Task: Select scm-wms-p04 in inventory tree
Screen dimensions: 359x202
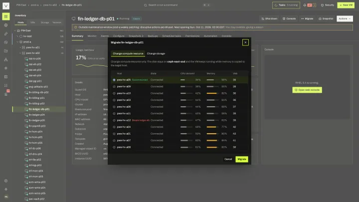Action: (x=37, y=188)
